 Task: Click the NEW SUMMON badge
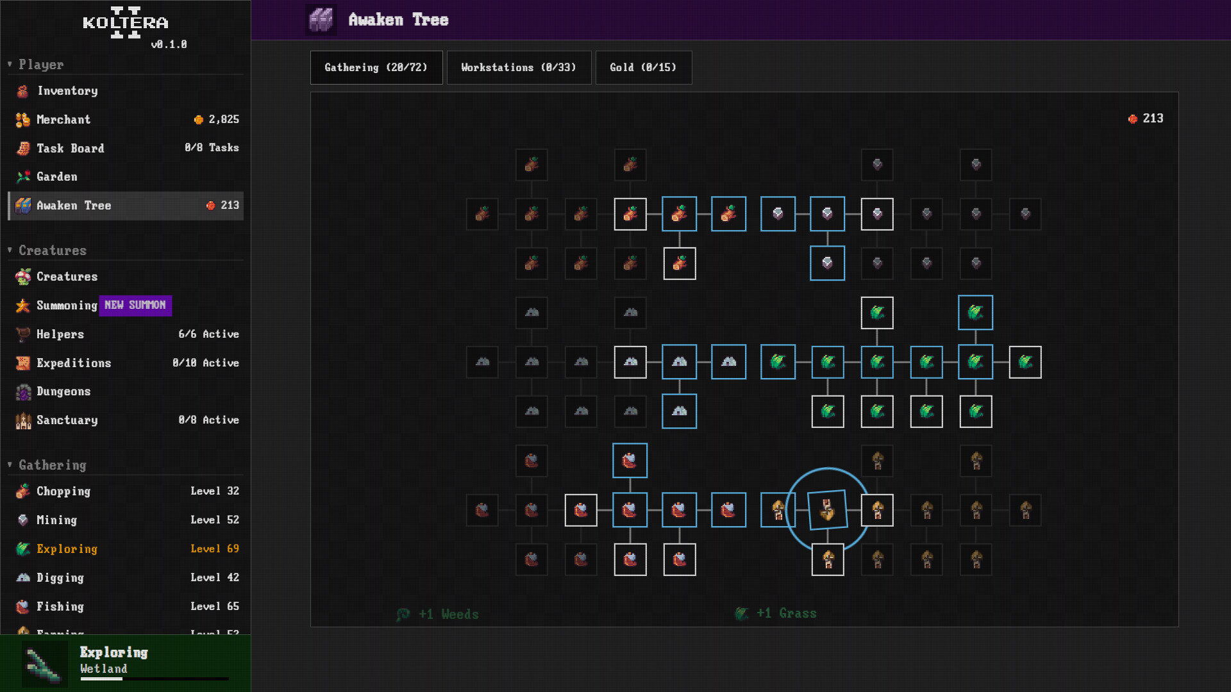[x=135, y=306]
